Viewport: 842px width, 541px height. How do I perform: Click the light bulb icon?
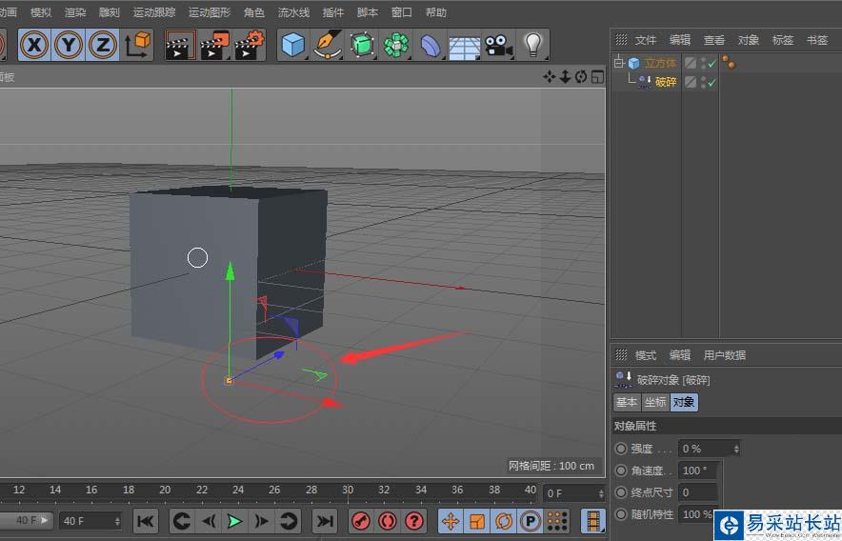click(532, 44)
